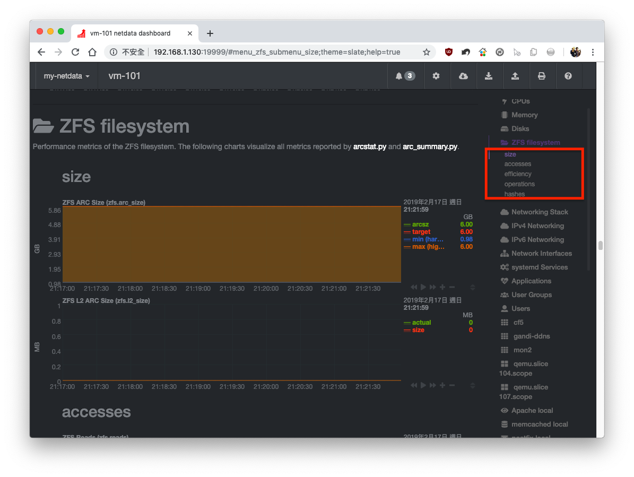Open arcstat.py link
This screenshot has height=477, width=634.
click(x=370, y=147)
